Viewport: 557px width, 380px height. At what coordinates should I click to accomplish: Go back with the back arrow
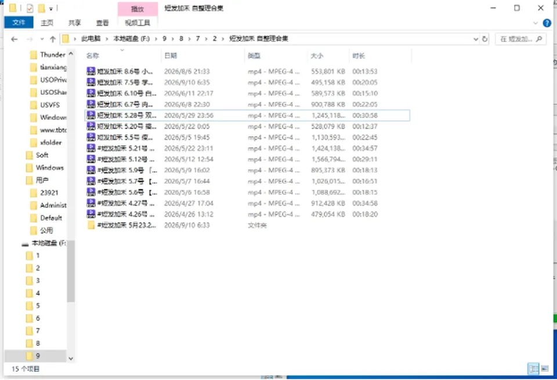point(14,39)
